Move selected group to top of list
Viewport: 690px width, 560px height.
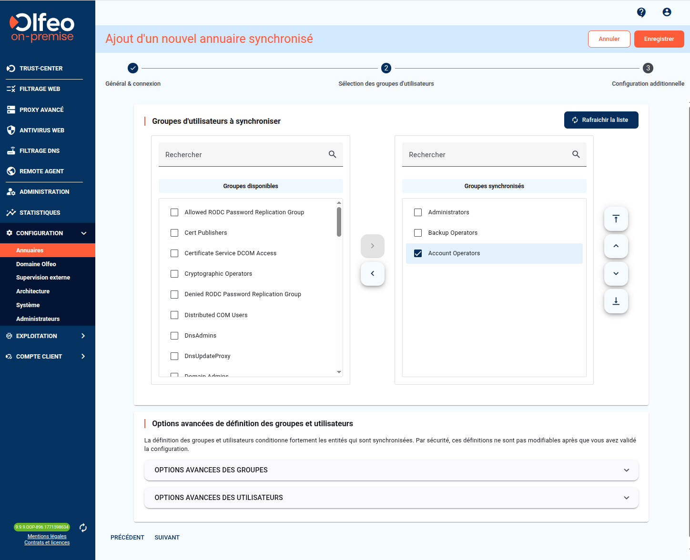[616, 219]
